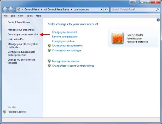162x124 pixels.
Task: Click the Forward navigation arrow button
Action: pos(11,9)
